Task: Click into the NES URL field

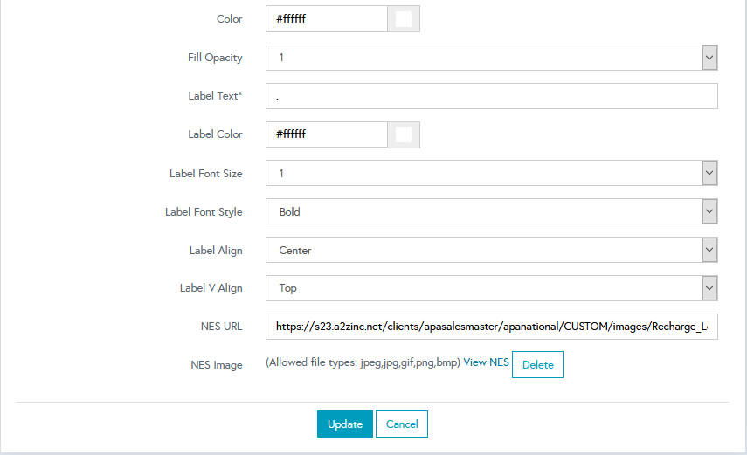Action: coord(491,327)
